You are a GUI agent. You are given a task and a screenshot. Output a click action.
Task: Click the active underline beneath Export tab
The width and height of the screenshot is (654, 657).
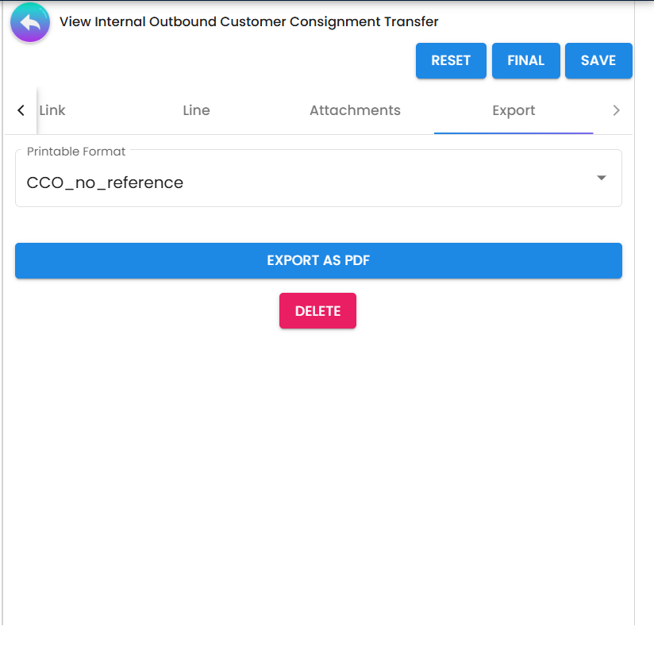[x=514, y=133]
